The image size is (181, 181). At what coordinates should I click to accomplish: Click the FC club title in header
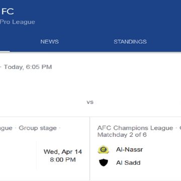[8, 12]
